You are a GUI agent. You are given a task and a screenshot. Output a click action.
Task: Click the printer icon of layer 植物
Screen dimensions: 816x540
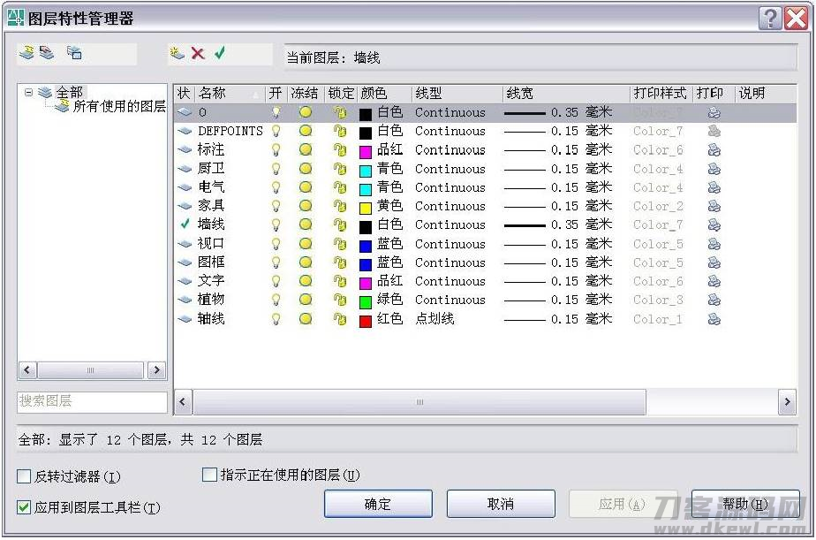pyautogui.click(x=714, y=300)
